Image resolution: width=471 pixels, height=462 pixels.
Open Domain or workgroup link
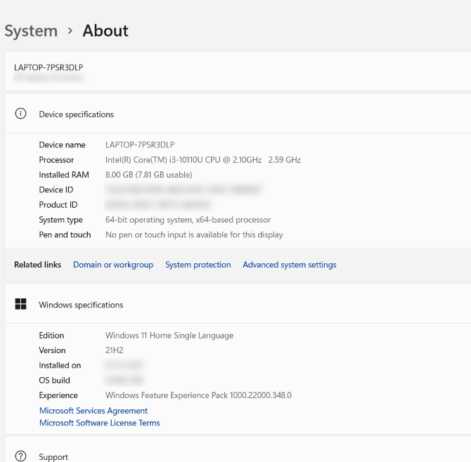point(113,265)
